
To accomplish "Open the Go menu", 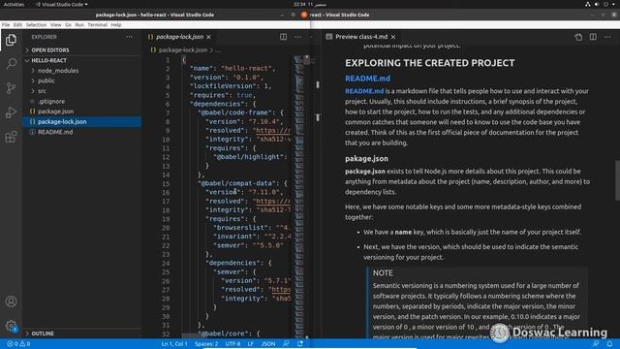I will 69,24.
